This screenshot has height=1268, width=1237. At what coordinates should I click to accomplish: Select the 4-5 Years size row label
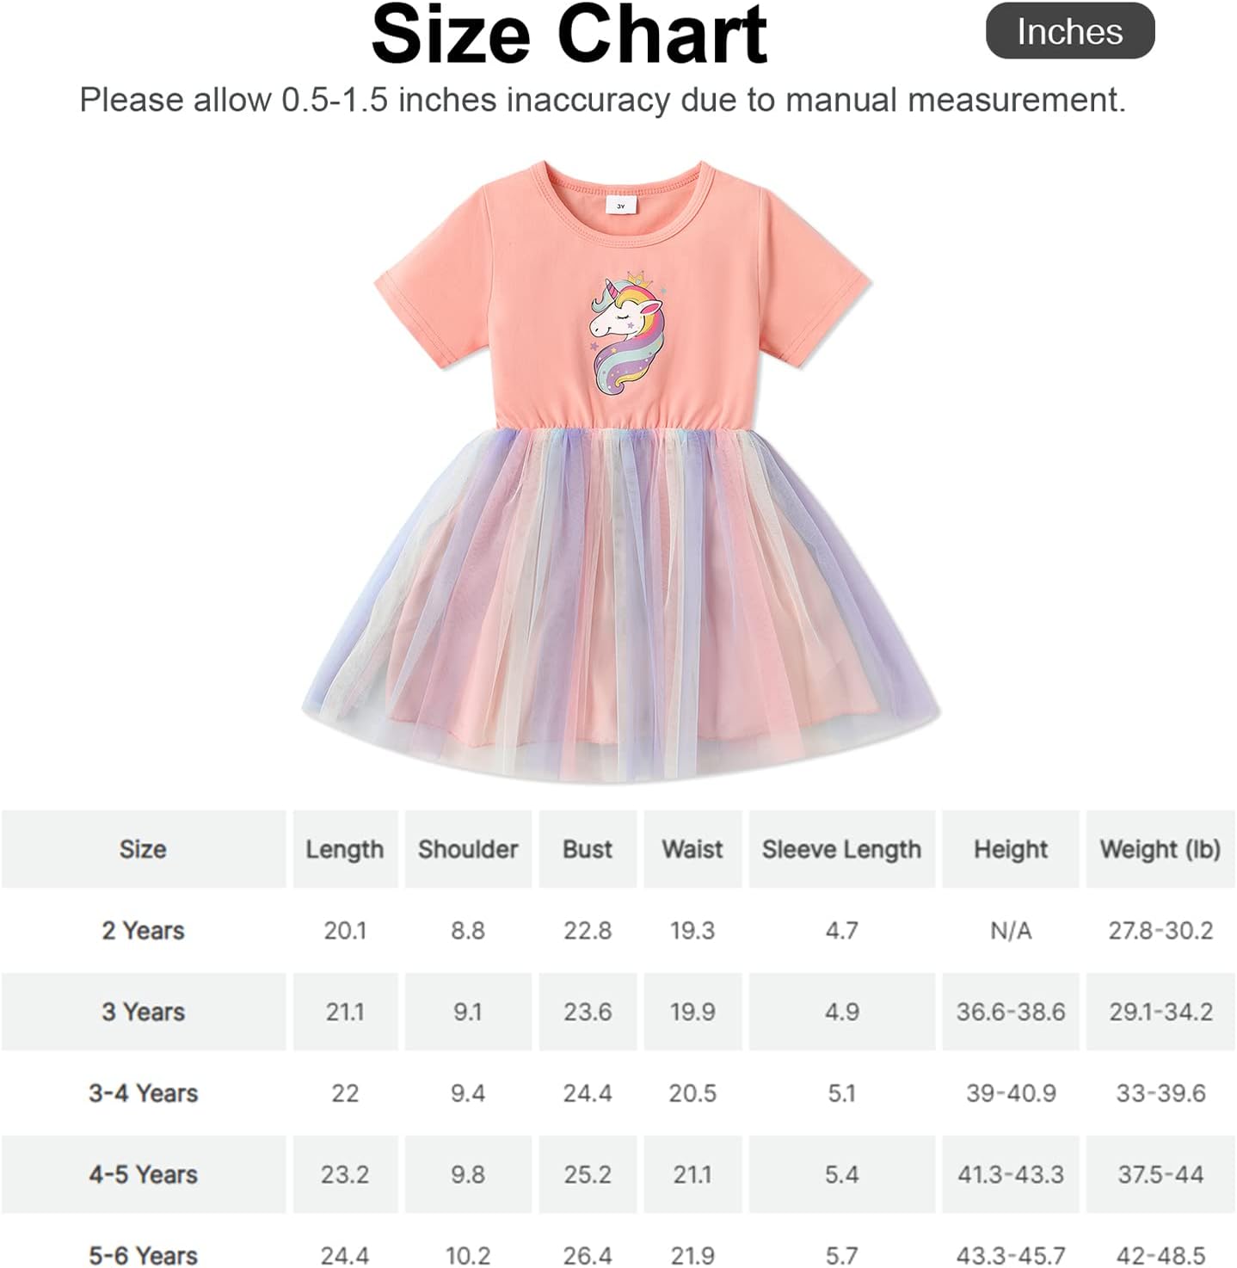pos(143,1174)
